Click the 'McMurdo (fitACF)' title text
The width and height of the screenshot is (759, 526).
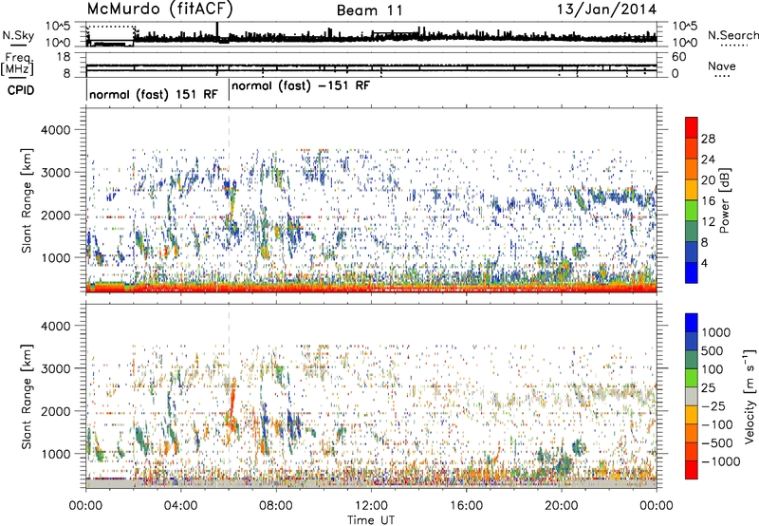159,9
